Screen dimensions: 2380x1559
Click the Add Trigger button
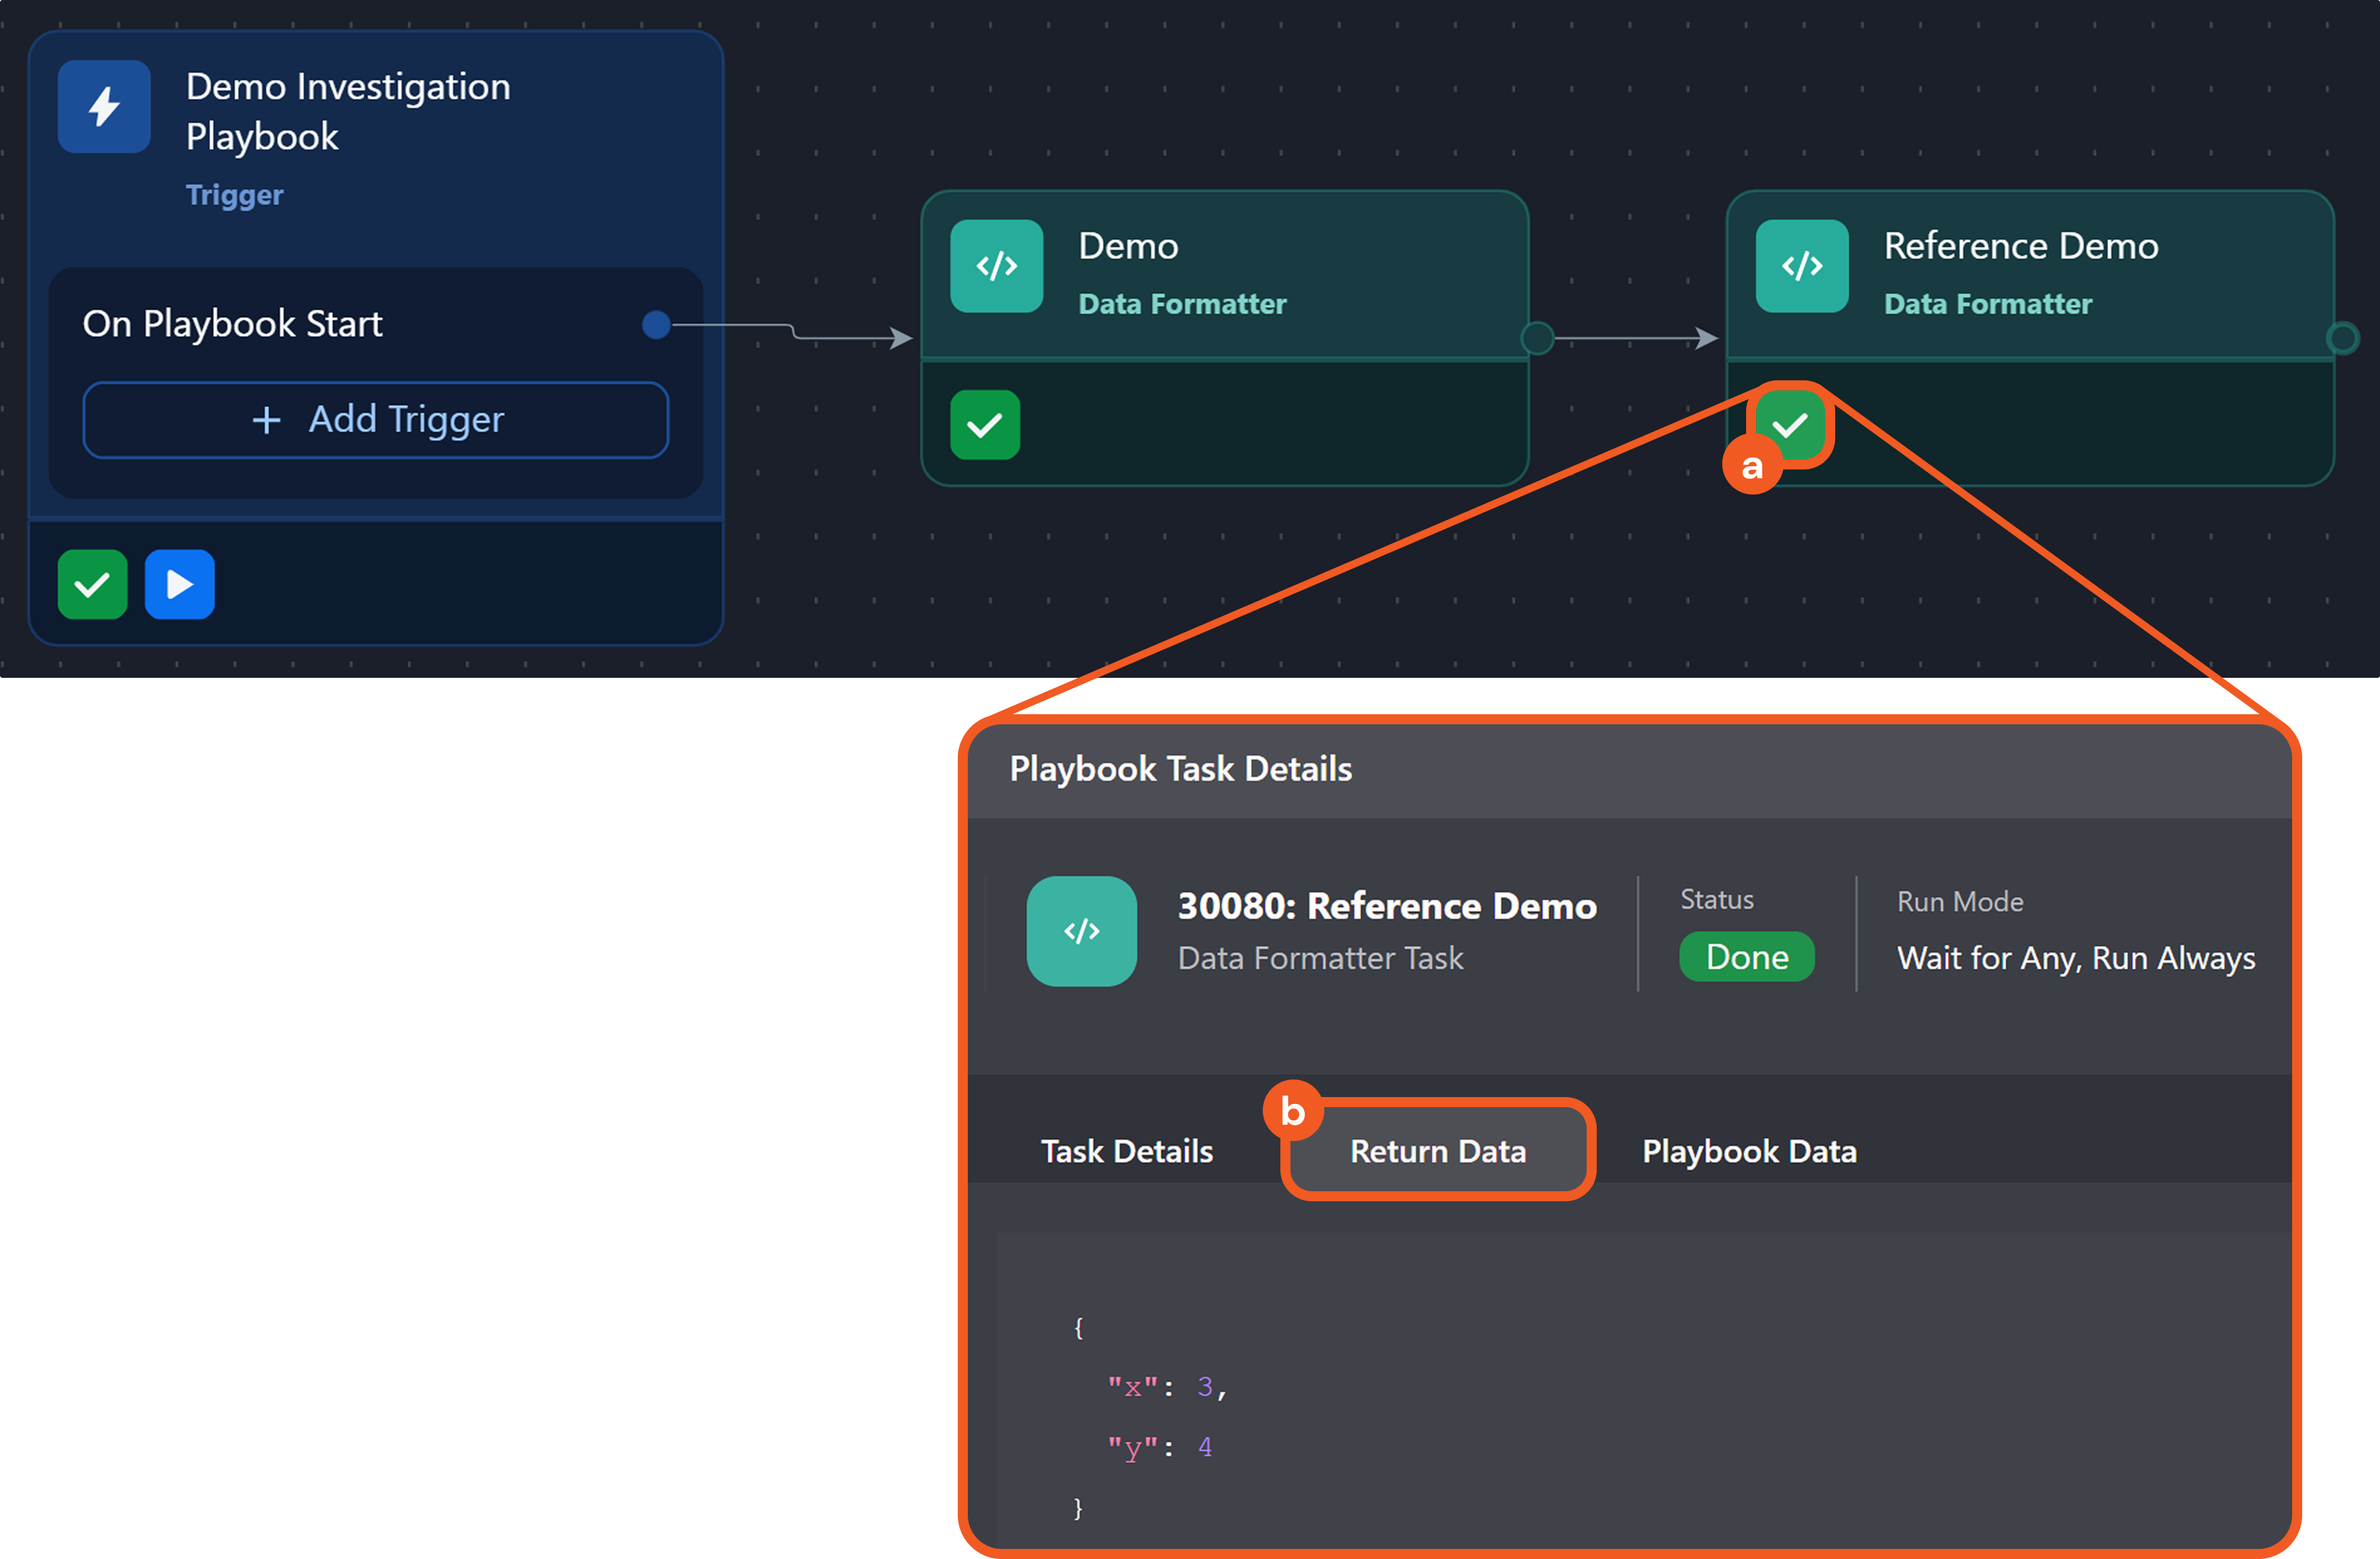375,420
